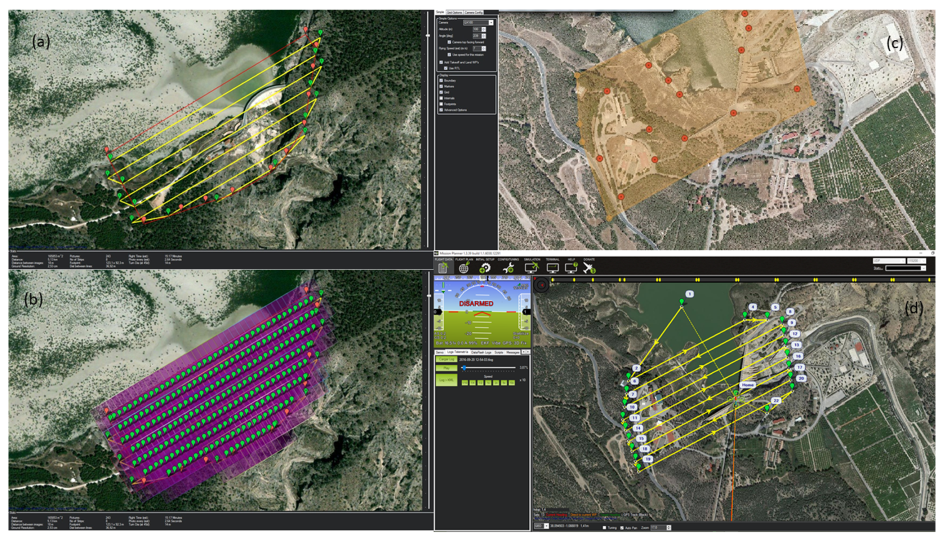This screenshot has width=947, height=540.
Task: Uncheck the Use RTL checkbox
Action: click(446, 68)
